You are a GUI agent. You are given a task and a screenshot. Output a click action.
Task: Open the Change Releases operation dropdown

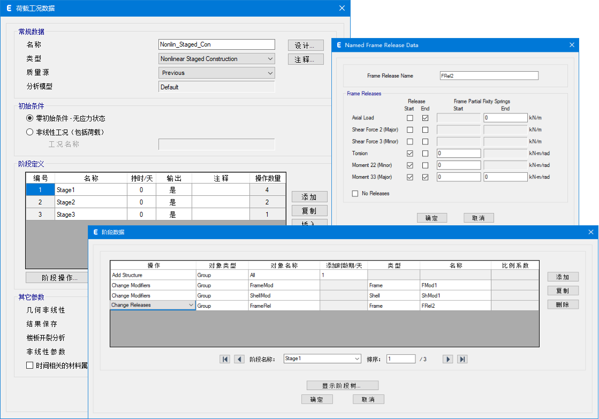click(x=153, y=305)
